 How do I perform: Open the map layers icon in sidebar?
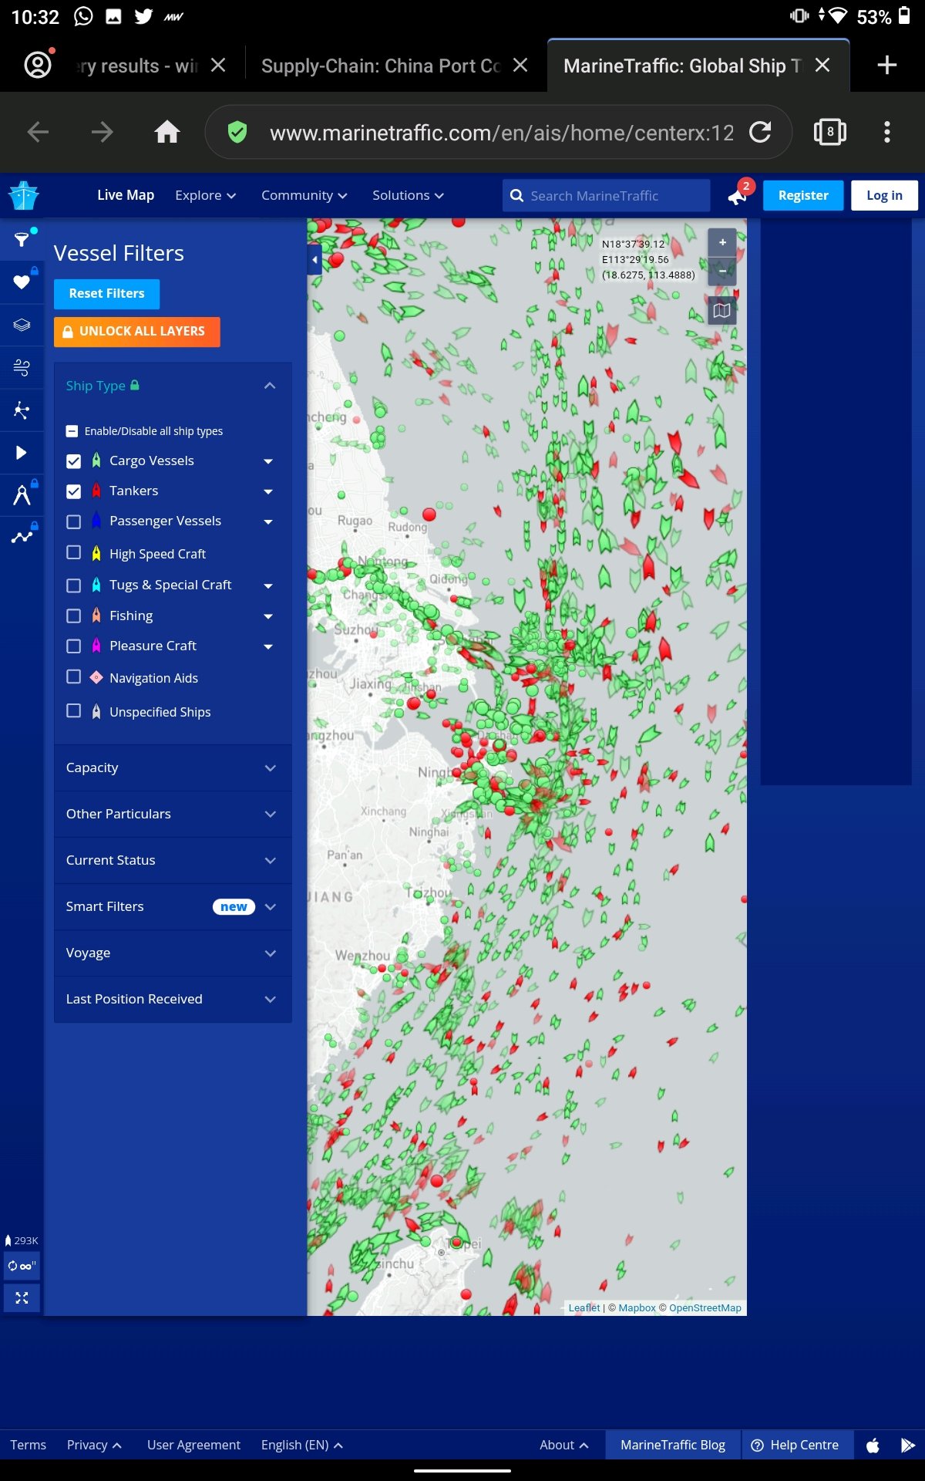coord(22,325)
